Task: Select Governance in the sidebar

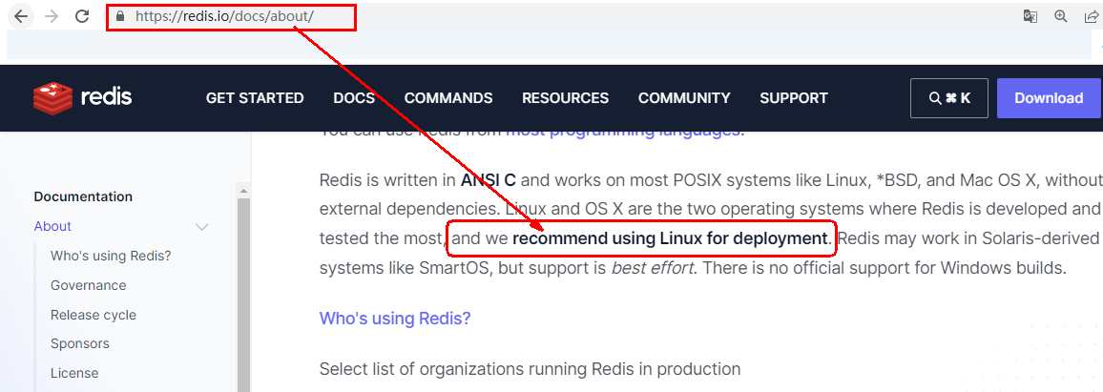Action: pyautogui.click(x=89, y=285)
